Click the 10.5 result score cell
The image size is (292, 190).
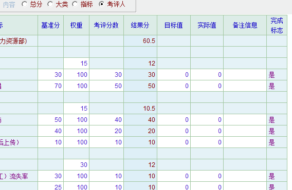click(140, 109)
